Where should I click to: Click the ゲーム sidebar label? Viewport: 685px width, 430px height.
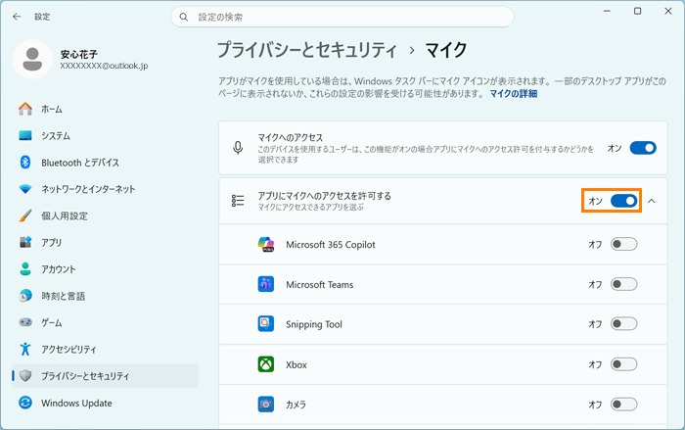(x=52, y=322)
